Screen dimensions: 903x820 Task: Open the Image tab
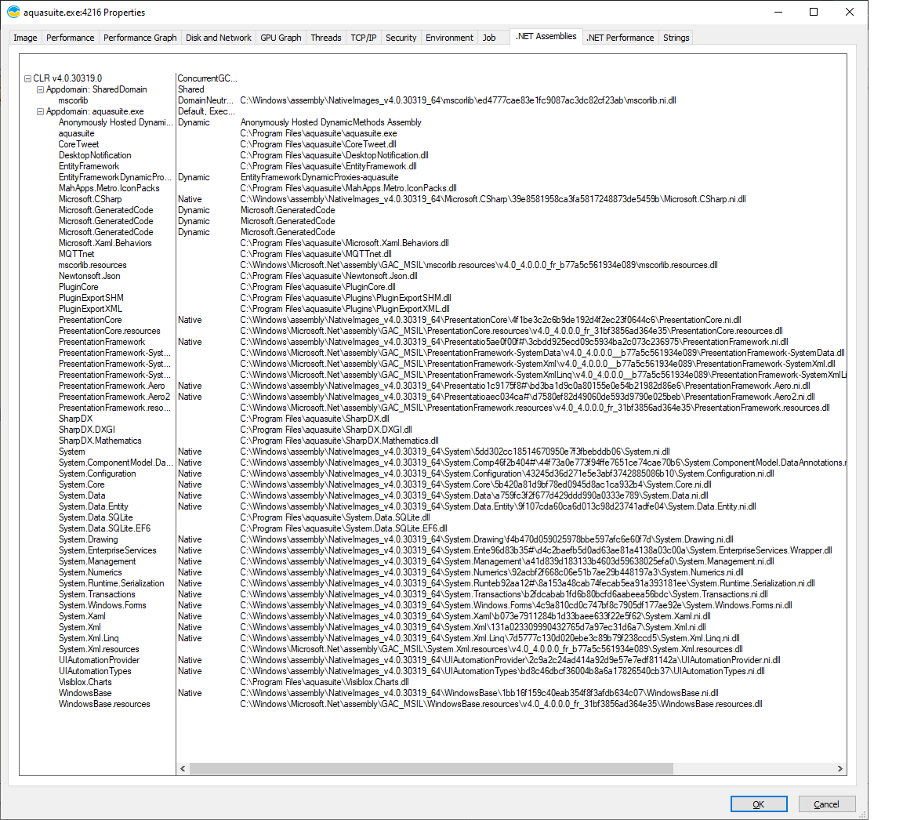click(25, 38)
